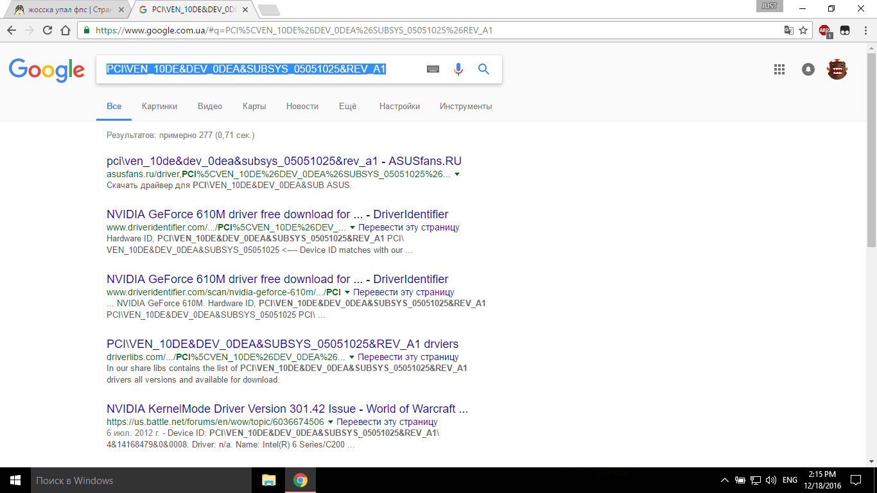Expand options arrow for asusfans.ru result
Image resolution: width=877 pixels, height=493 pixels.
(x=456, y=175)
